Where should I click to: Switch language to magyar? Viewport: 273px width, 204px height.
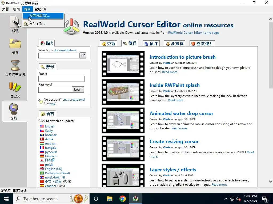(50, 143)
